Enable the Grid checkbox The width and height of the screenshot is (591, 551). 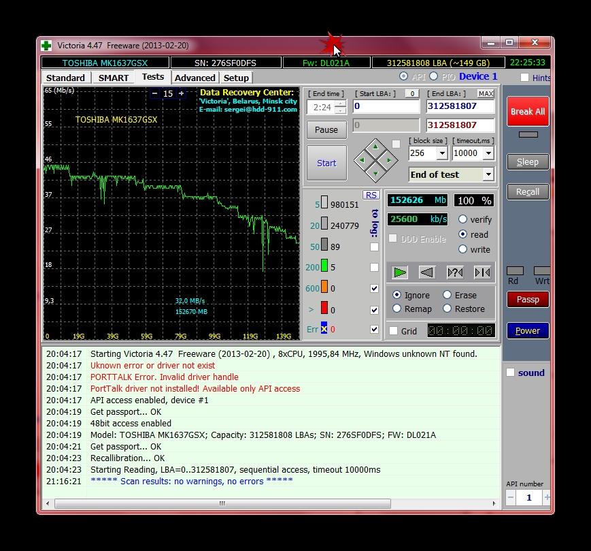392,331
